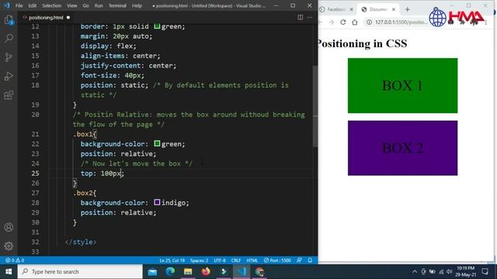Open editor More Actions ellipsis

coord(310,17)
